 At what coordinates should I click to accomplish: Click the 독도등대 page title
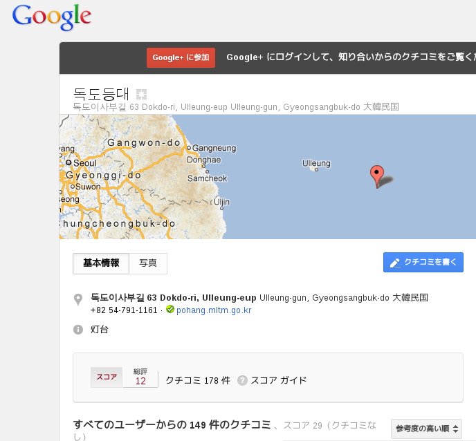102,94
